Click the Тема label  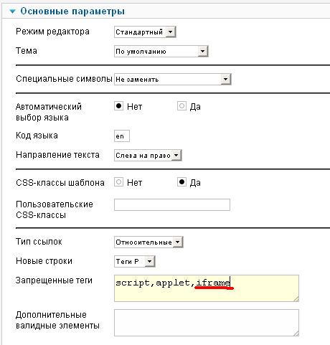pyautogui.click(x=27, y=51)
